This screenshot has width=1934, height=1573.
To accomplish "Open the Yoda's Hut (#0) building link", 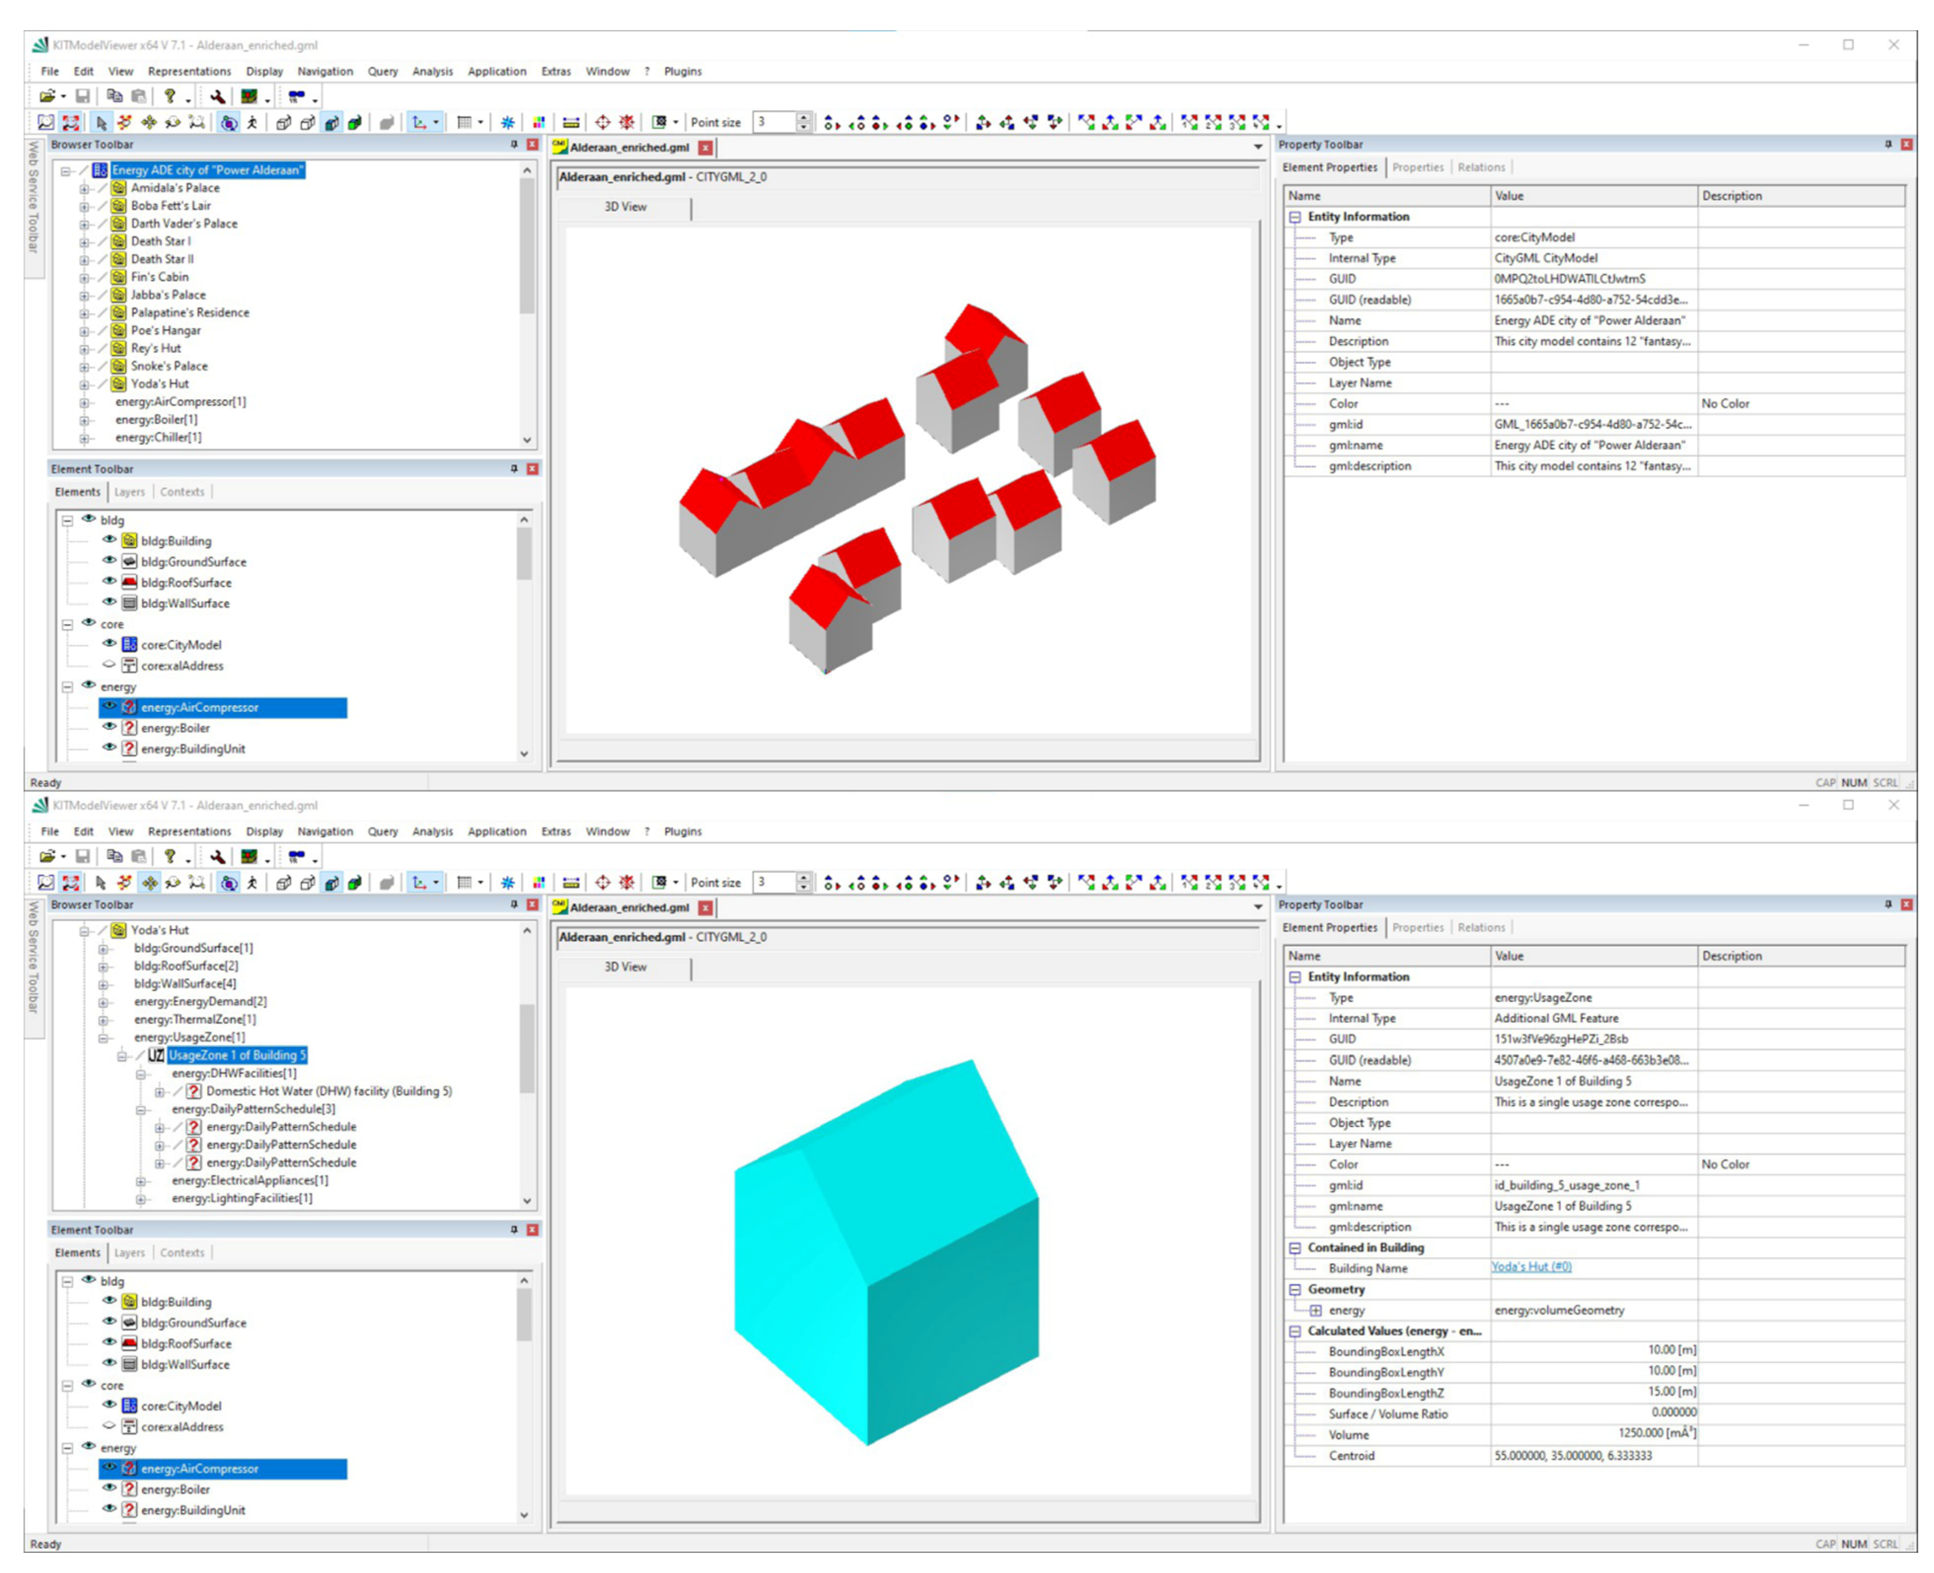I will 1531,1267.
